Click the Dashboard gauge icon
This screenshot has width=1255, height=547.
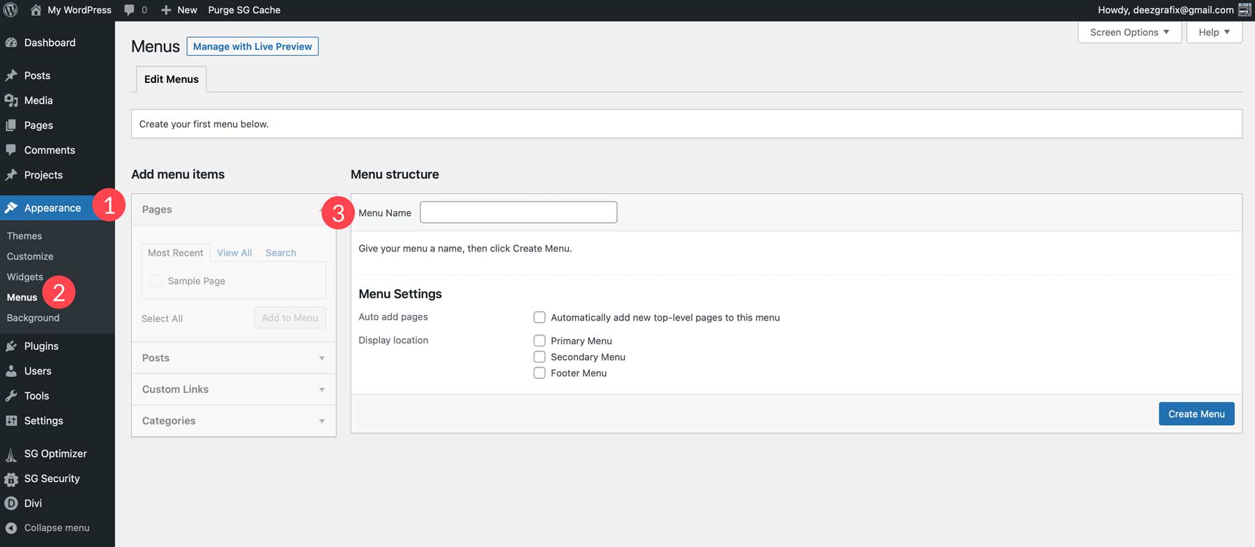pos(11,43)
